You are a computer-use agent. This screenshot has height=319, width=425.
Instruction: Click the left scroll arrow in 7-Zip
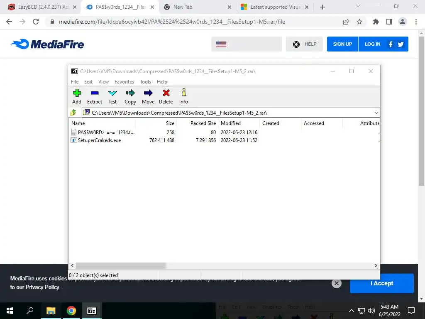[x=72, y=265]
